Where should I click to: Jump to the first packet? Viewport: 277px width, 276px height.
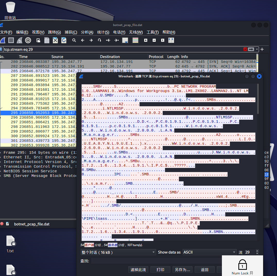pos(108,40)
